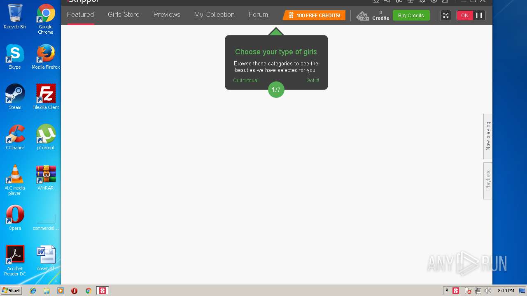This screenshot has width=527, height=296.
Task: Click the fullscreen expand icon
Action: tap(445, 15)
